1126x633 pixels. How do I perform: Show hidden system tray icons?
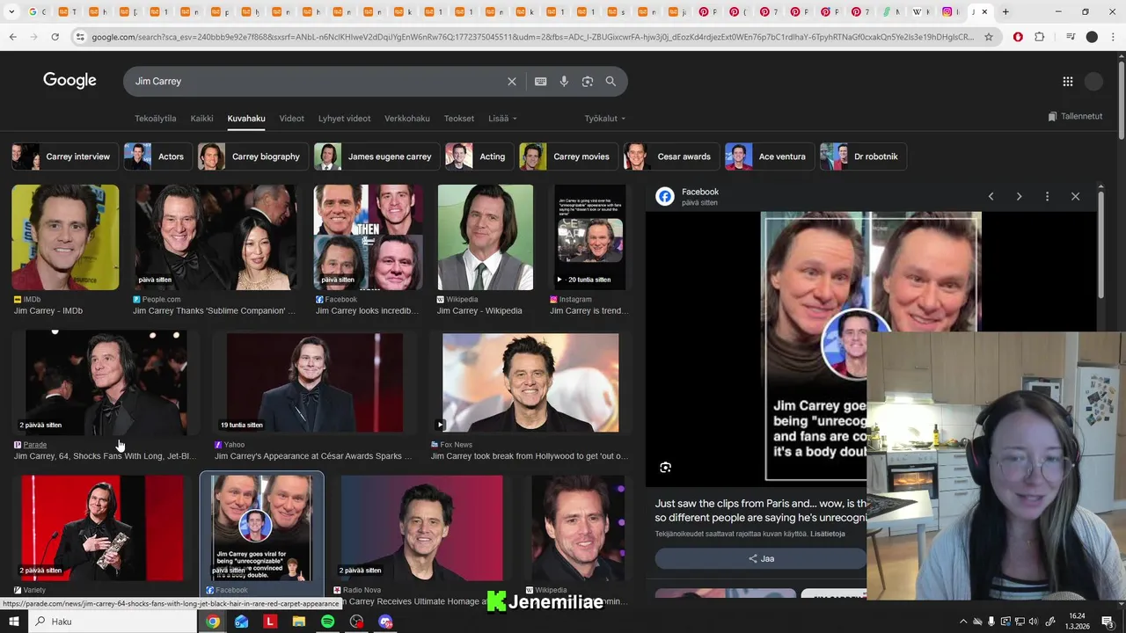tap(963, 622)
